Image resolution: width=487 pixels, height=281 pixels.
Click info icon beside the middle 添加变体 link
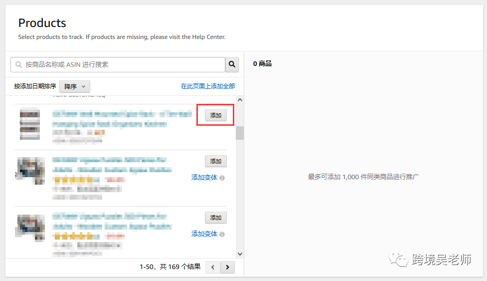click(222, 178)
